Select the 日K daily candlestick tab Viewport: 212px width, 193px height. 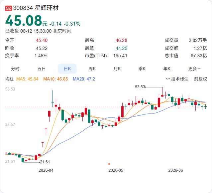coord(67,69)
